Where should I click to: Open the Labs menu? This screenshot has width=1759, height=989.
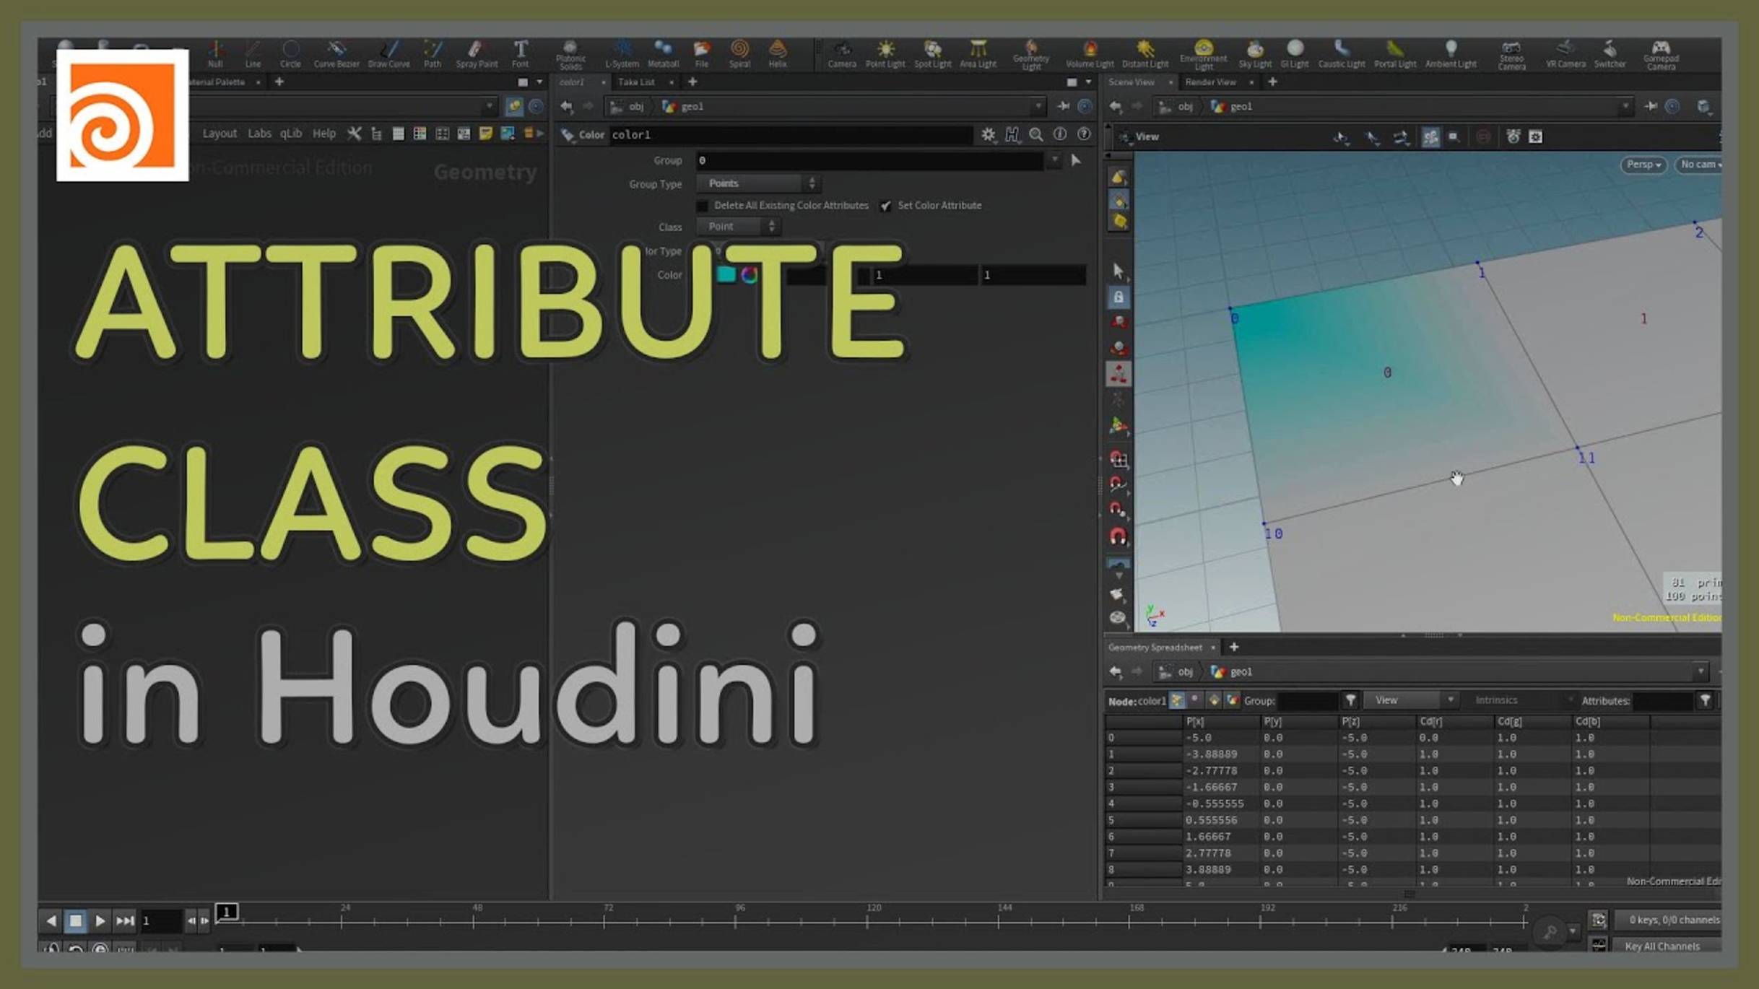(x=260, y=133)
